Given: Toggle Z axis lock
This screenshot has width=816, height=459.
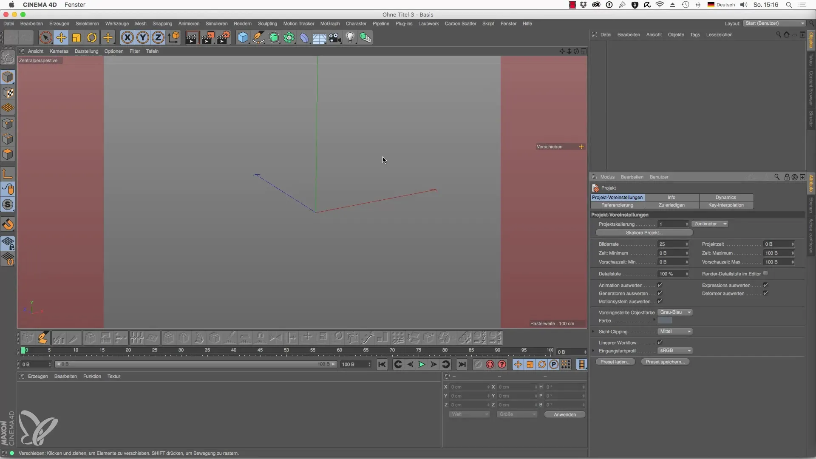Looking at the screenshot, I should click(158, 38).
